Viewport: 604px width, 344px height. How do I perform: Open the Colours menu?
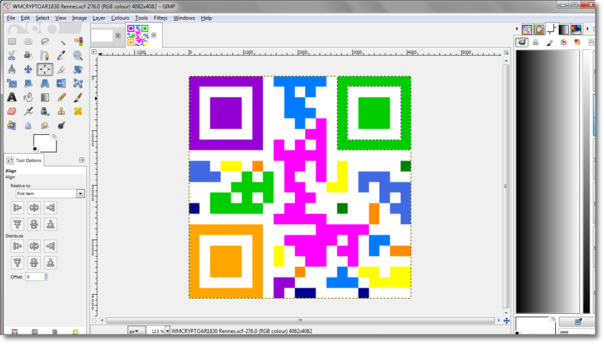[x=120, y=18]
